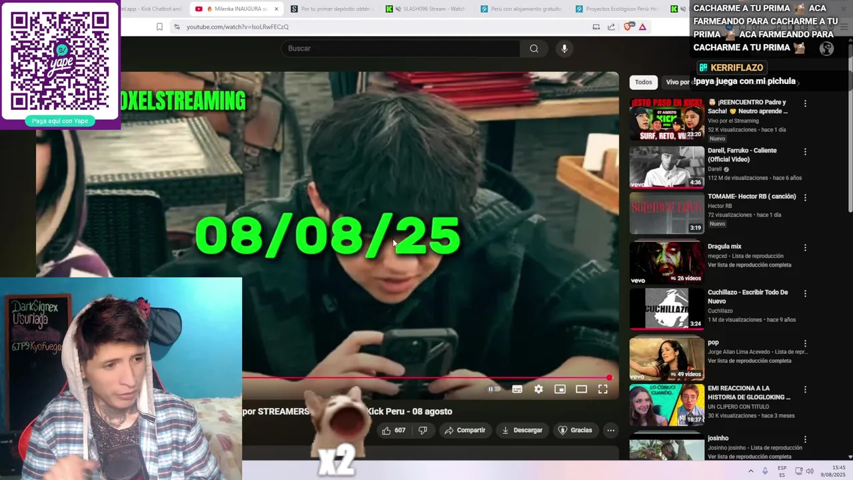
Task: Show hidden system tray icons chevron
Action: click(x=750, y=471)
